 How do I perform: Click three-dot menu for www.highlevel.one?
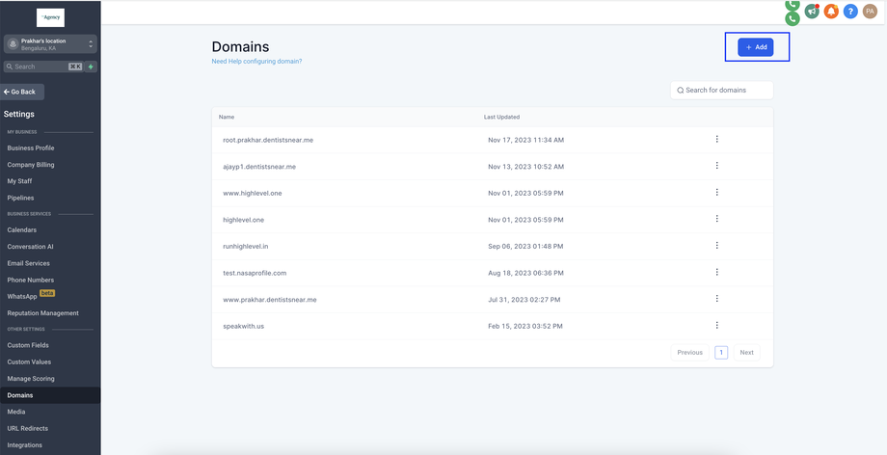[x=717, y=193]
